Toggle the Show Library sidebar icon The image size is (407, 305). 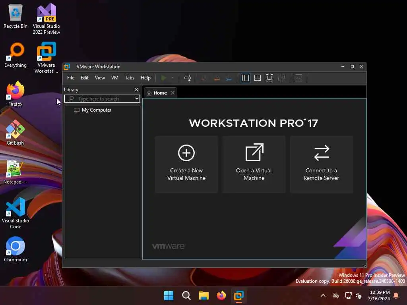(246, 78)
